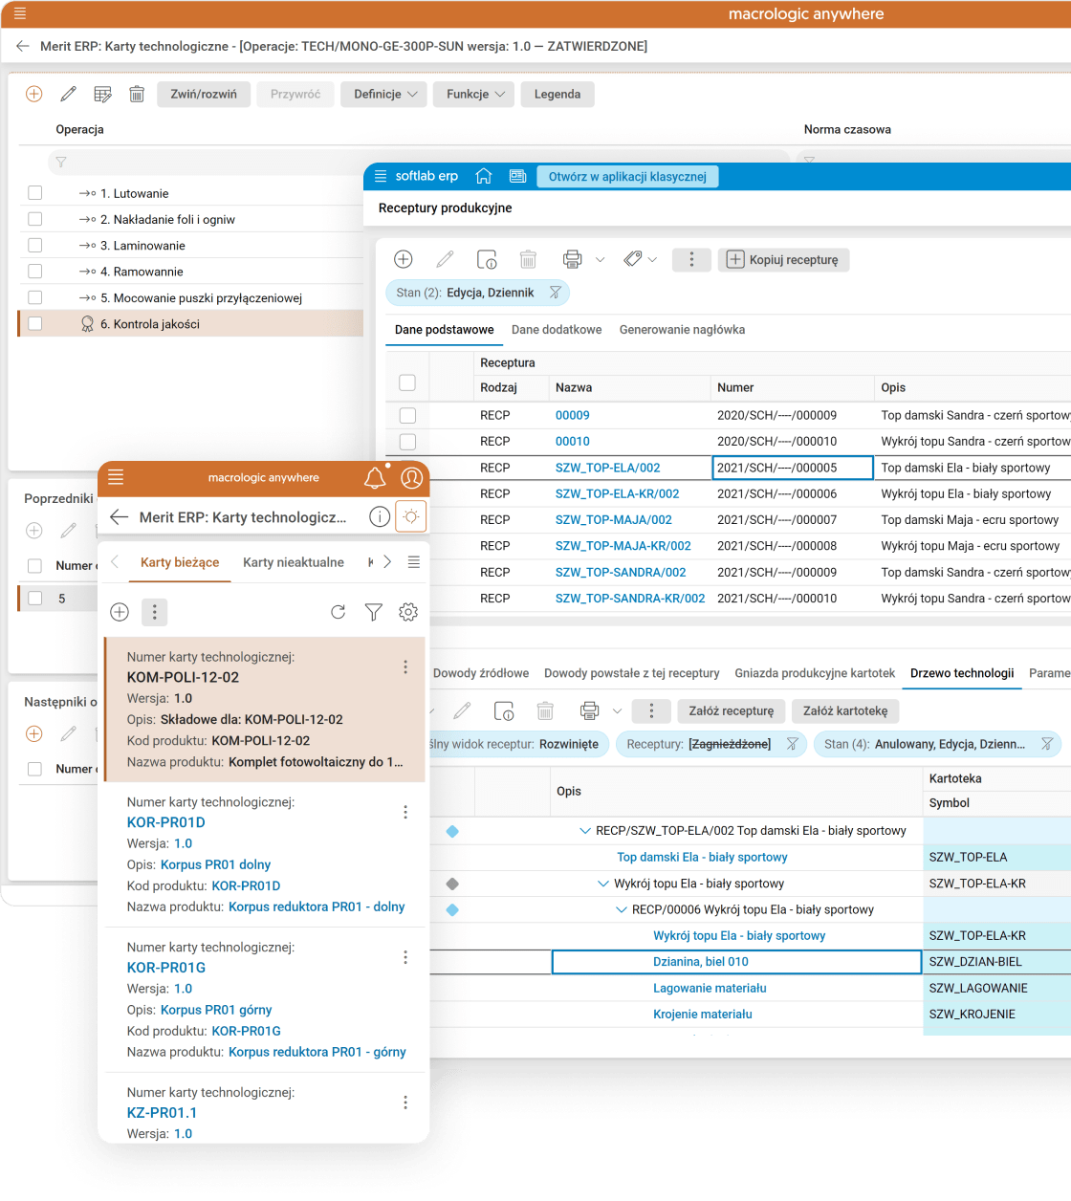Viewport: 1071px width, 1201px height.
Task: Click the home icon in softlab erp bar
Action: pyautogui.click(x=484, y=176)
